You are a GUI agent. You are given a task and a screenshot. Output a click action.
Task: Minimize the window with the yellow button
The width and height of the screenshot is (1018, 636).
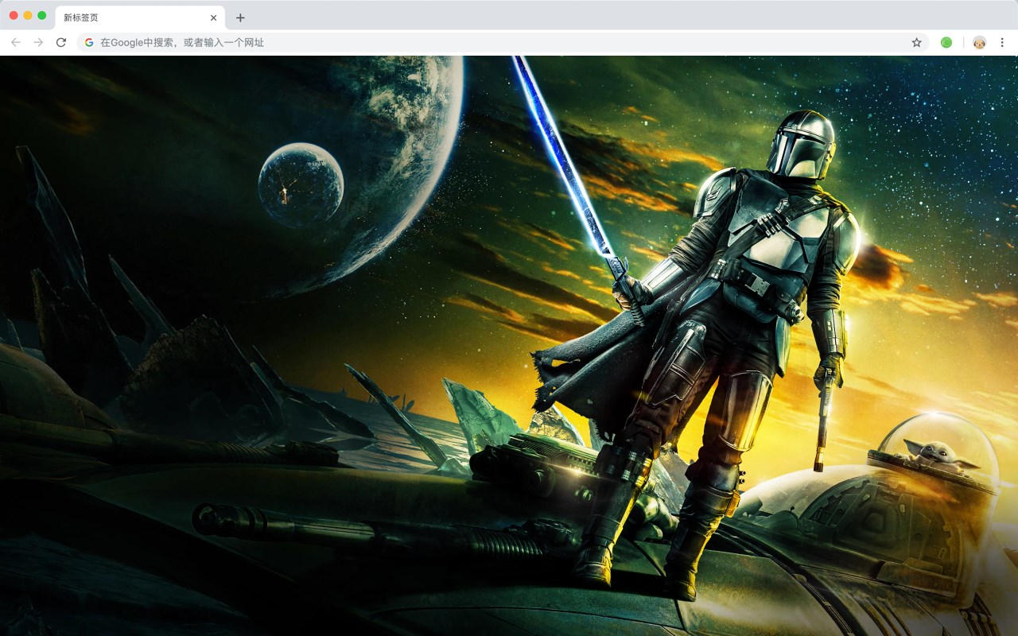tap(28, 15)
